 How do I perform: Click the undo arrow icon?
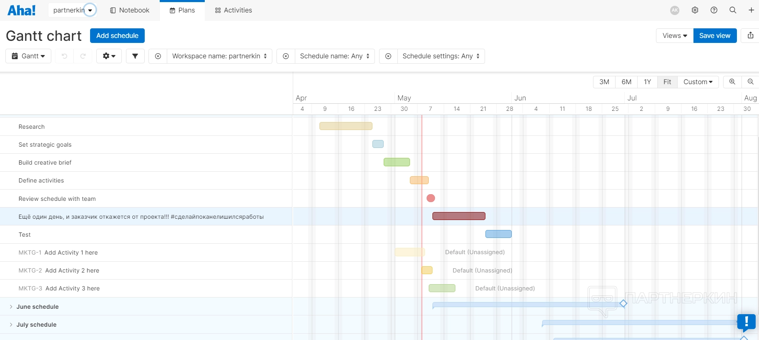coord(64,56)
